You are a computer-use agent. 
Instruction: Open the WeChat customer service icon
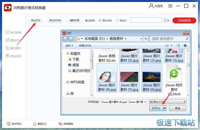pos(60,124)
